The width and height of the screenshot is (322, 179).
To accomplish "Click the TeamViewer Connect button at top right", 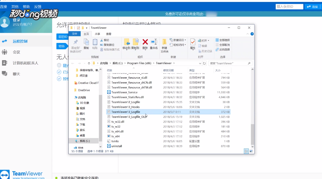I will [x=312, y=7].
